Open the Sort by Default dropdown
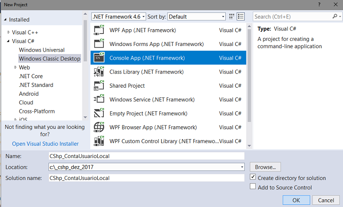Viewport: 343px width, 207px height. coord(197,17)
